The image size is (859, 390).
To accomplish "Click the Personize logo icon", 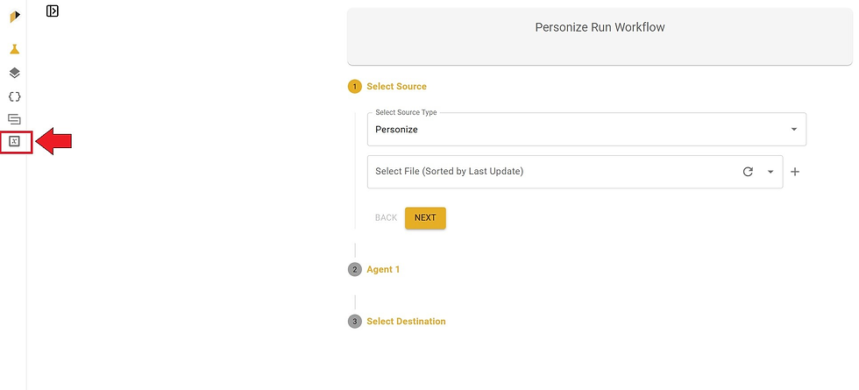I will 15,17.
